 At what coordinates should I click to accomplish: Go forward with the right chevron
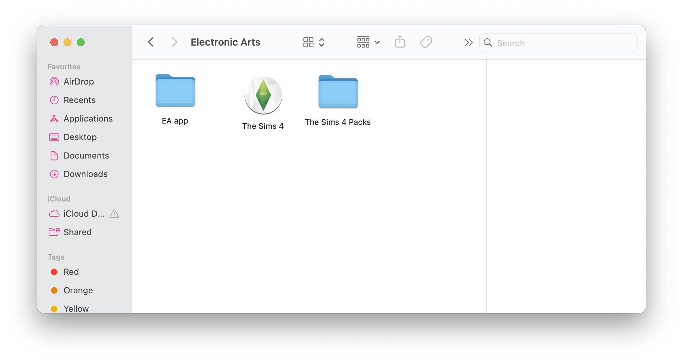point(174,42)
